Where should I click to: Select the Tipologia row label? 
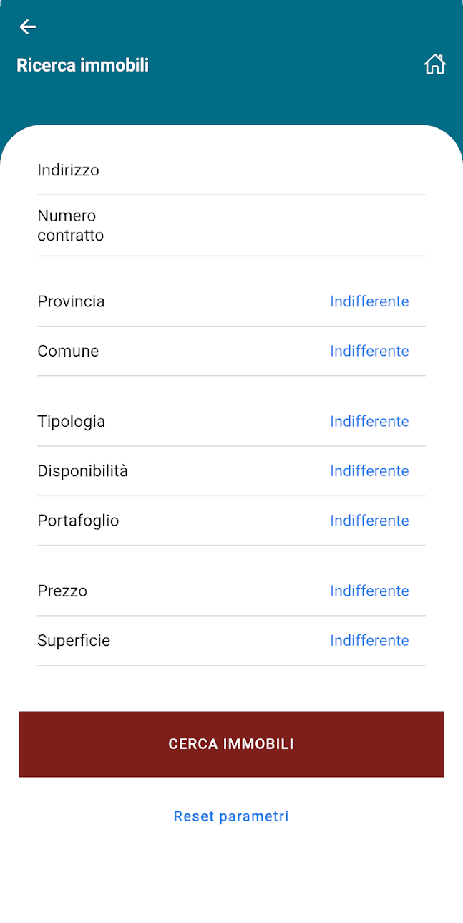tap(71, 421)
